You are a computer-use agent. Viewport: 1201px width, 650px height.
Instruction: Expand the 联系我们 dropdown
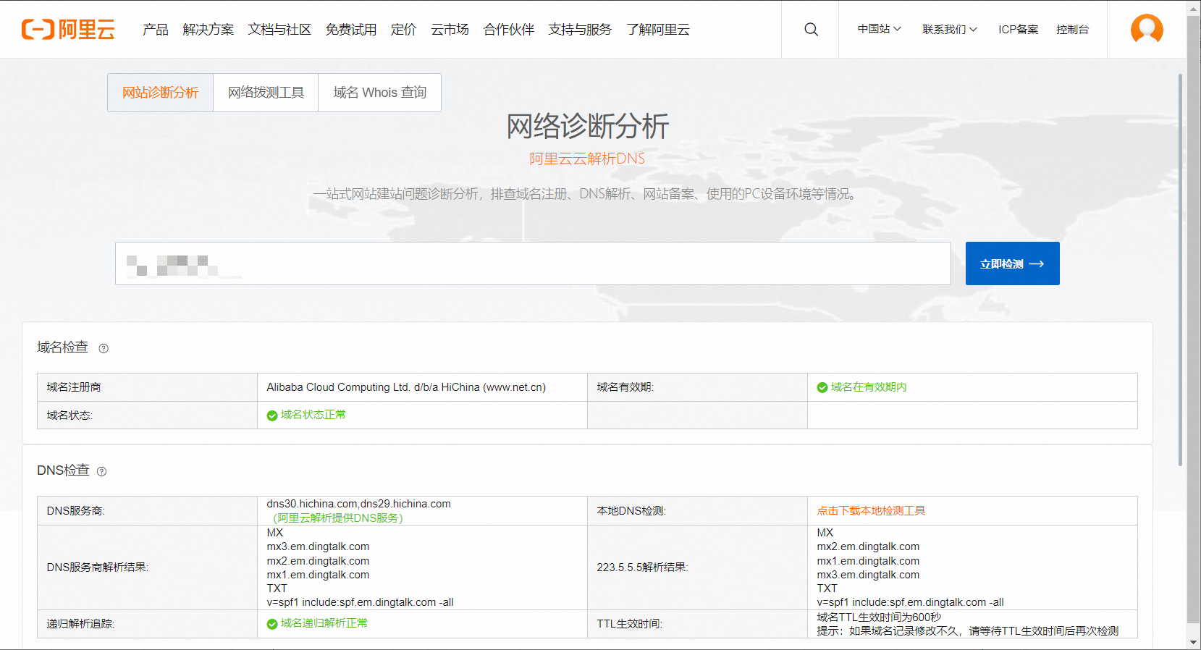coord(950,29)
